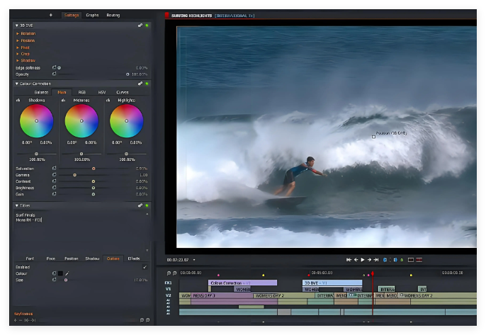The width and height of the screenshot is (486, 335).
Task: Open the Graphs tab
Action: click(x=92, y=15)
